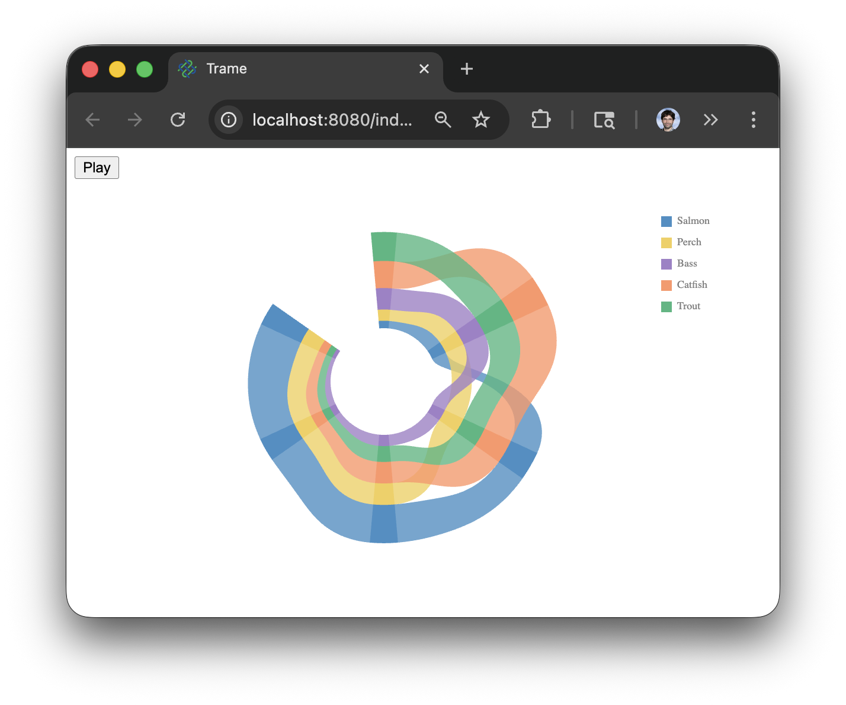Open the zoom magnifier icon in address bar
Image resolution: width=846 pixels, height=705 pixels.
[443, 120]
